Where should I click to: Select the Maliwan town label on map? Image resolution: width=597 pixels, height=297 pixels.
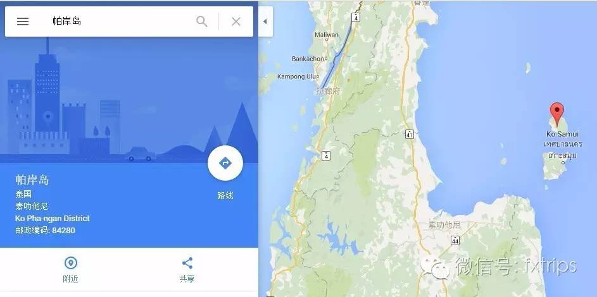point(326,35)
